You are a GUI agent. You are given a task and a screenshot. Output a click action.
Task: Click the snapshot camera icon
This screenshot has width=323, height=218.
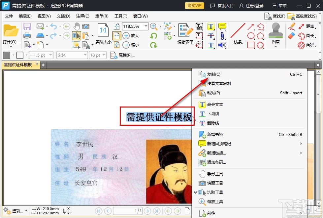(x=86, y=26)
